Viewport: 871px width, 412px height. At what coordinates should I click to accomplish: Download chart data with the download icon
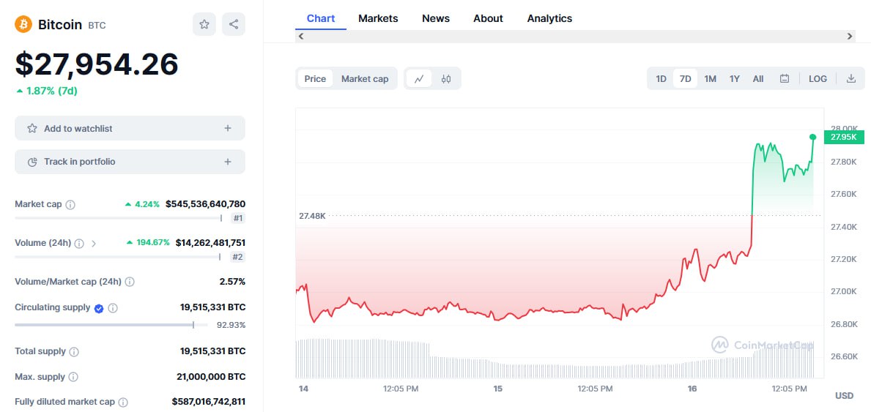point(851,79)
